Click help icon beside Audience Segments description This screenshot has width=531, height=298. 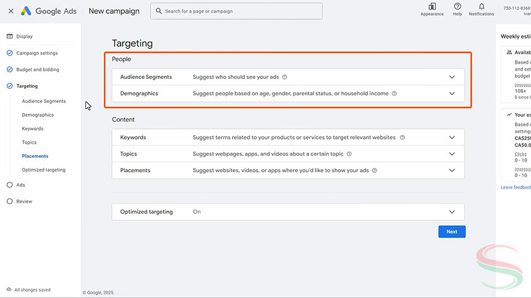tap(284, 77)
